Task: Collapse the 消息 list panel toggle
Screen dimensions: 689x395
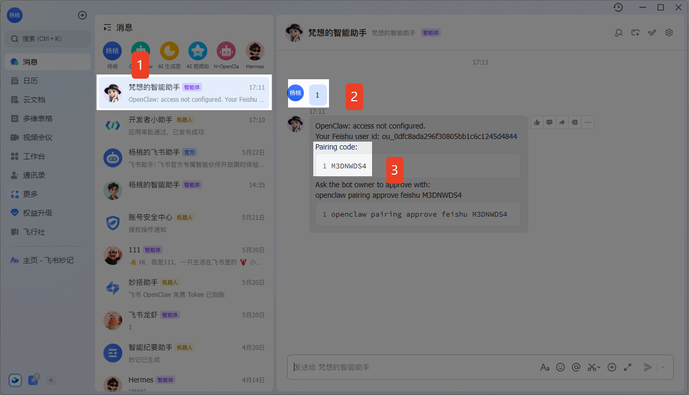Action: (108, 27)
